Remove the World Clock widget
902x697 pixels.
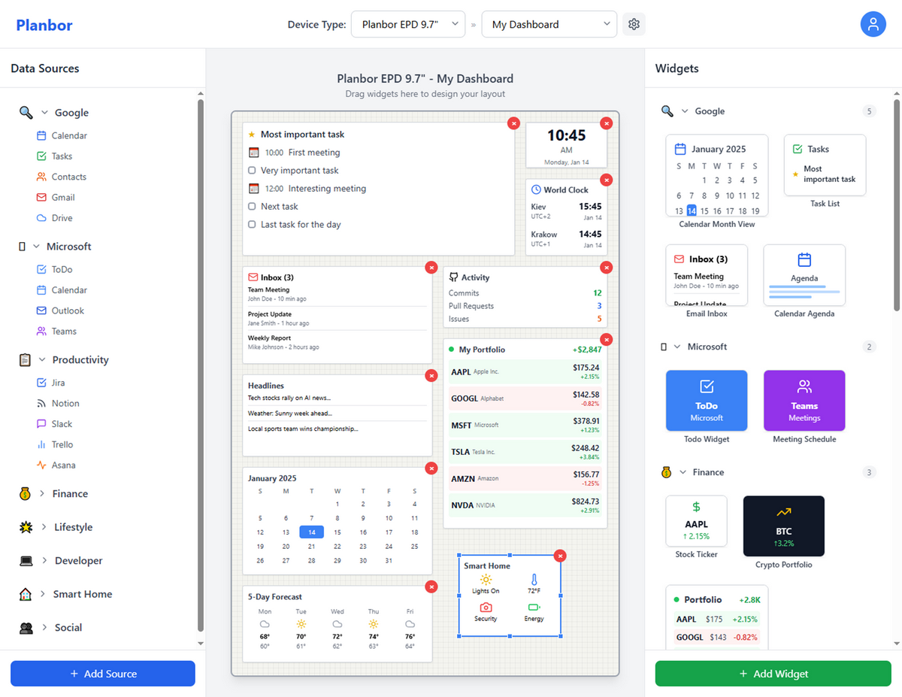point(606,180)
